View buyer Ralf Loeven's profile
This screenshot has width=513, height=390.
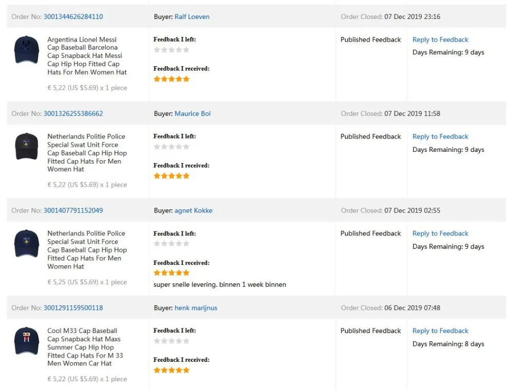192,16
